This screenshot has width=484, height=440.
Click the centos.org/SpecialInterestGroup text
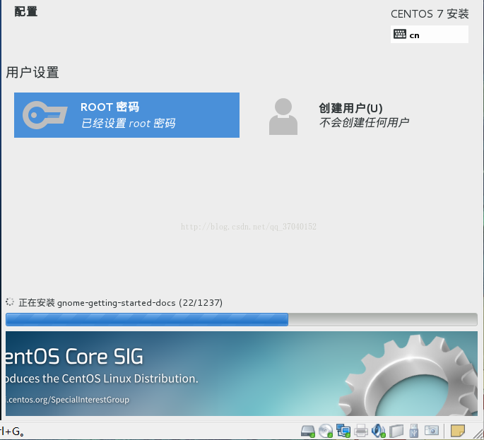coord(69,400)
